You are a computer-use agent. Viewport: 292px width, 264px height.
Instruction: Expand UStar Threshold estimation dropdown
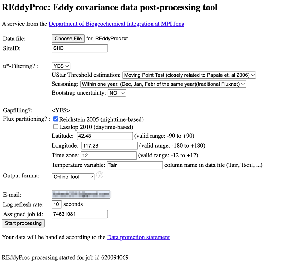(189, 75)
